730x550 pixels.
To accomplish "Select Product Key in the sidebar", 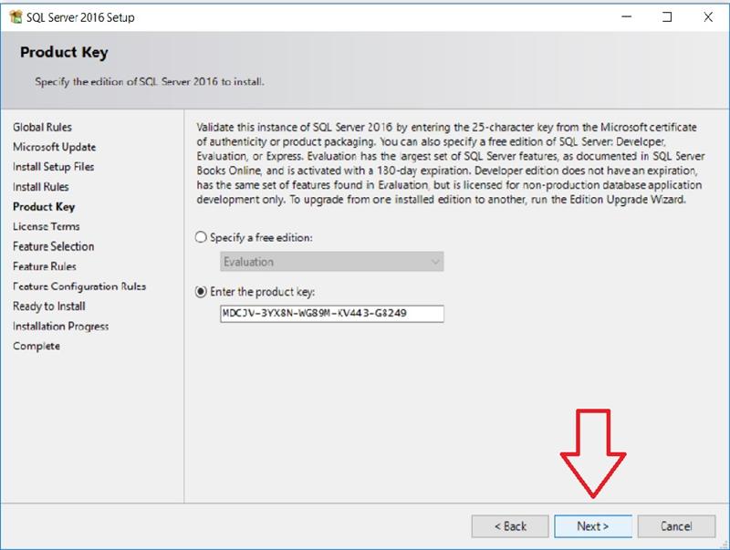I will [44, 207].
